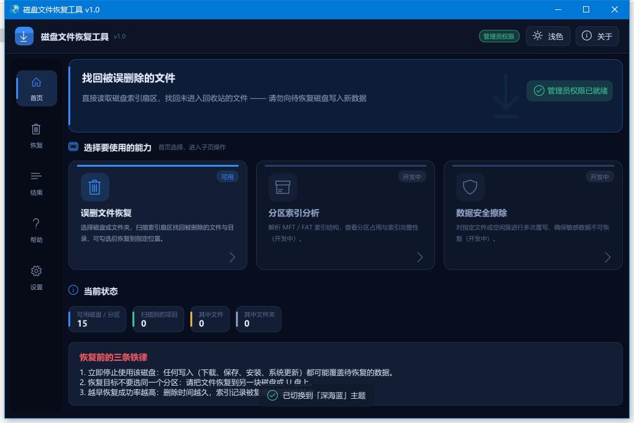
Task: Click the 管理员权限已就绪 status pill
Action: point(569,91)
